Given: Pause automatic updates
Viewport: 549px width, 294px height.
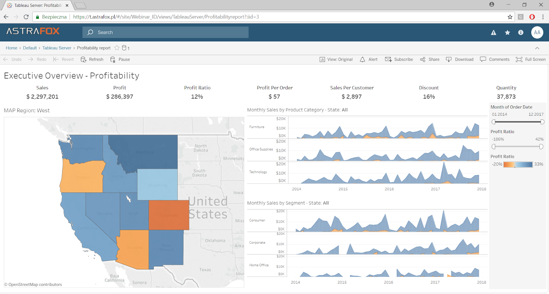Looking at the screenshot, I should [x=120, y=60].
